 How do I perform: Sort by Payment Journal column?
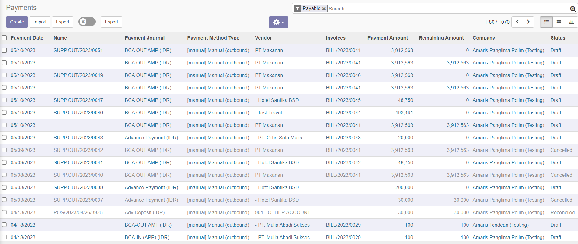click(144, 38)
